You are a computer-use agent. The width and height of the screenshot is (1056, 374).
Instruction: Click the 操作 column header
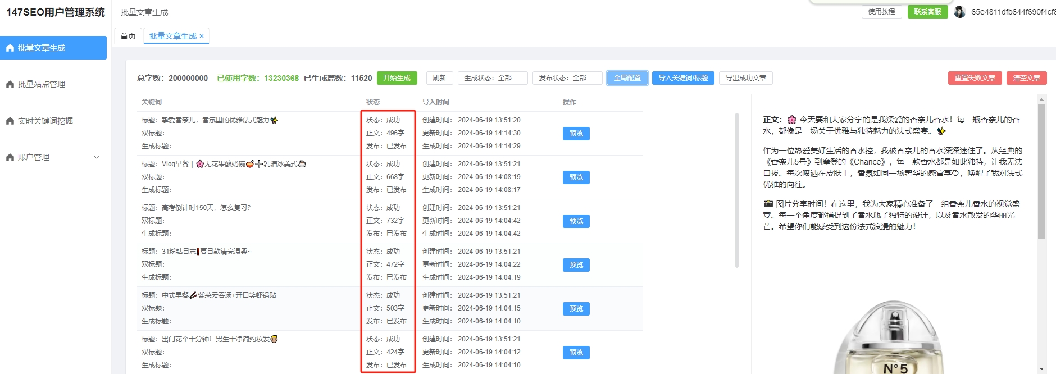(x=570, y=102)
